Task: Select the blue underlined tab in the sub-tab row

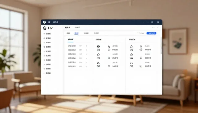Action: click(x=76, y=33)
